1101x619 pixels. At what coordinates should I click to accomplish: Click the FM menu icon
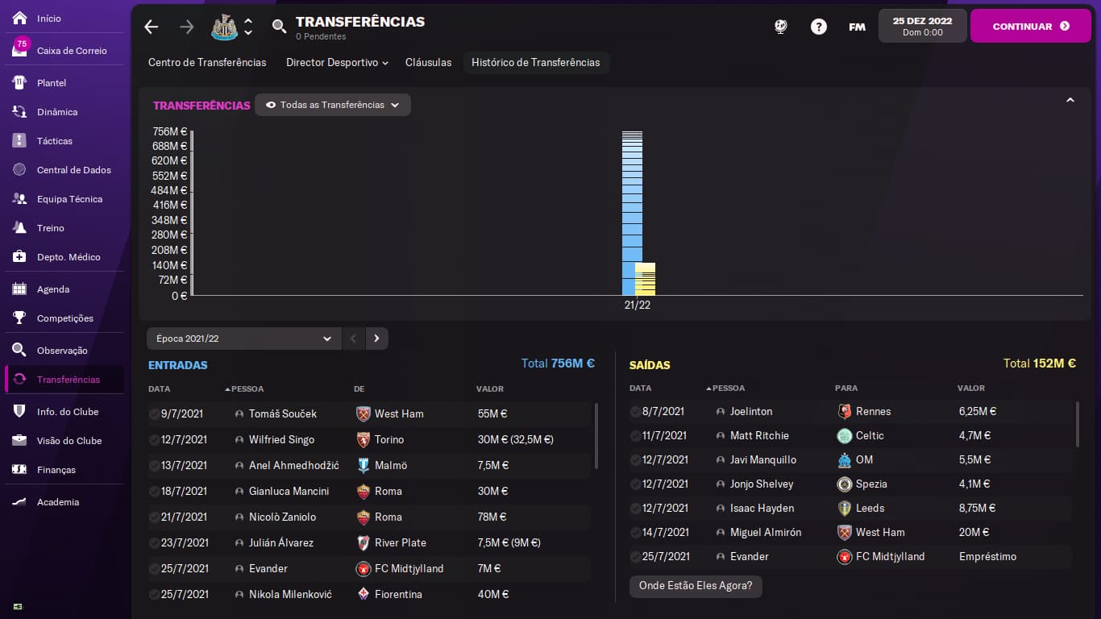(857, 27)
